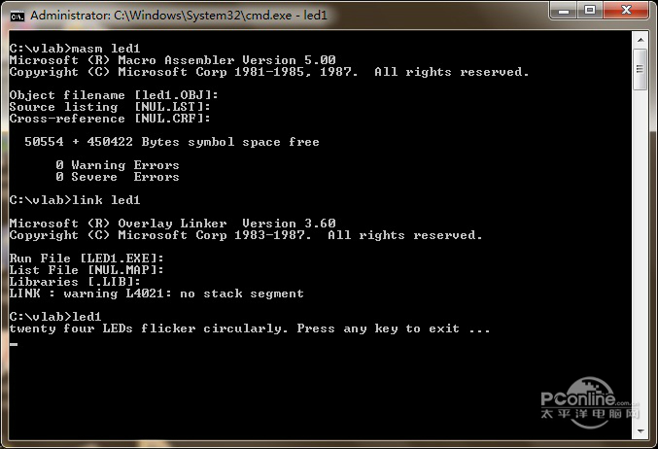Screen dimensions: 658x449
Task: Click the scrollbar down arrow
Action: click(641, 432)
